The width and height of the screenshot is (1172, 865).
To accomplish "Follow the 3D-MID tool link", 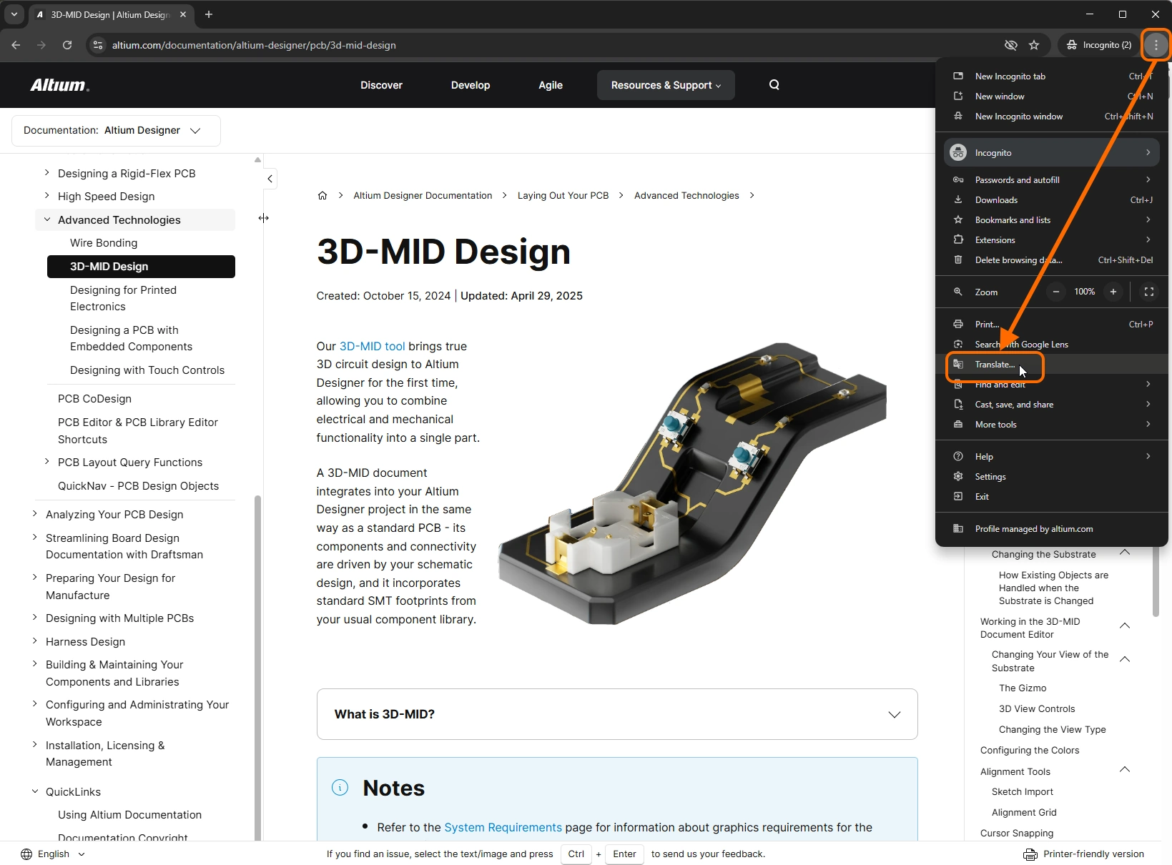I will tap(372, 346).
